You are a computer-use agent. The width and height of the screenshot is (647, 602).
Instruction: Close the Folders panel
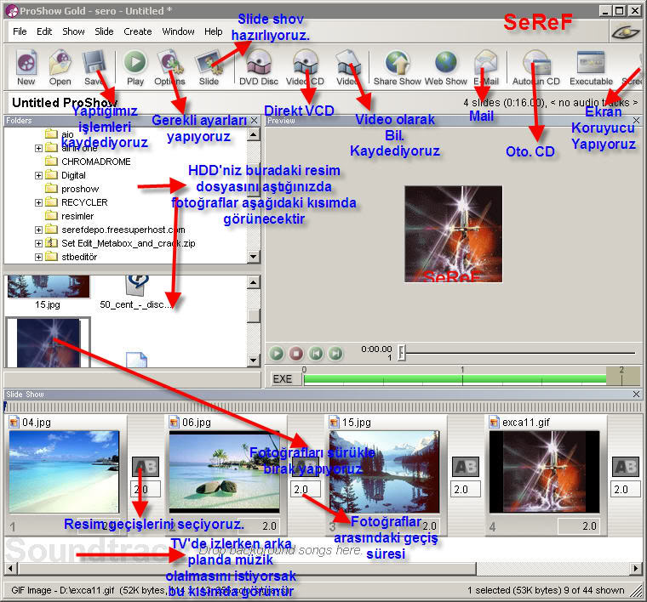click(255, 121)
